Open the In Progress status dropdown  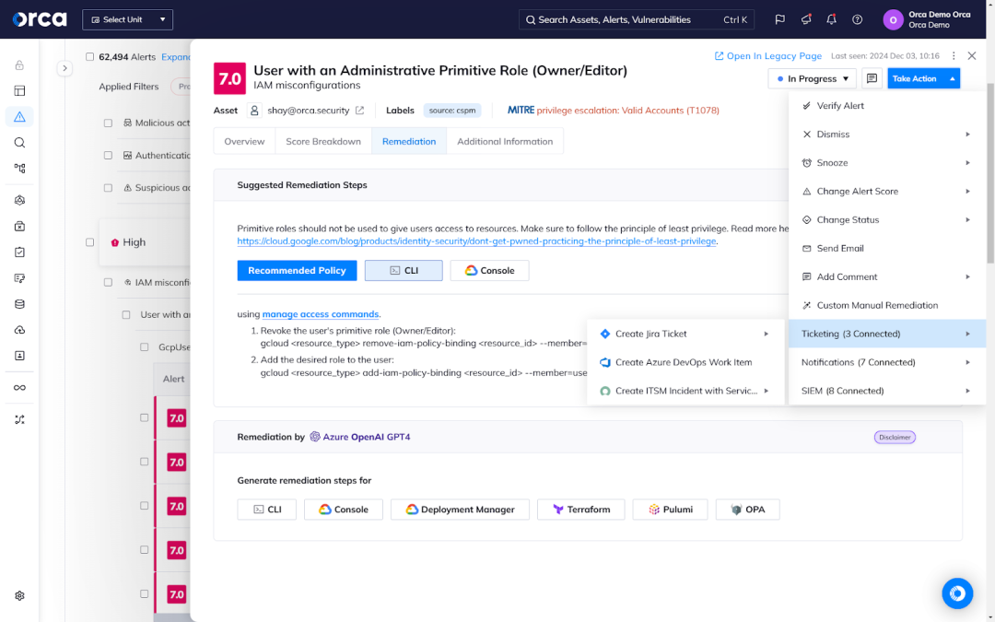(x=813, y=78)
